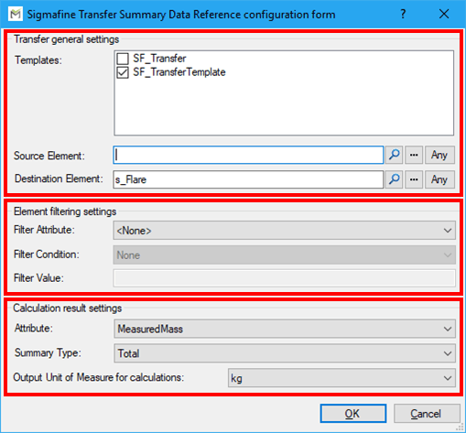466x433 pixels.
Task: Select the SF_TransferTemplate label text
Action: (x=179, y=72)
